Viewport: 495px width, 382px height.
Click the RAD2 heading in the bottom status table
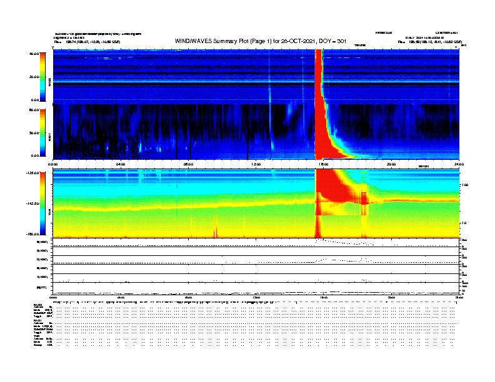pos(38,305)
